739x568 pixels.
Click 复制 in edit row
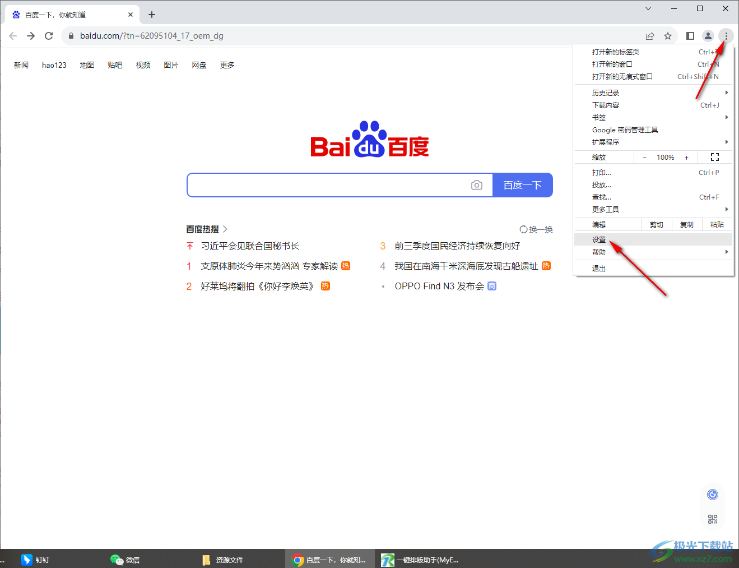click(x=687, y=225)
